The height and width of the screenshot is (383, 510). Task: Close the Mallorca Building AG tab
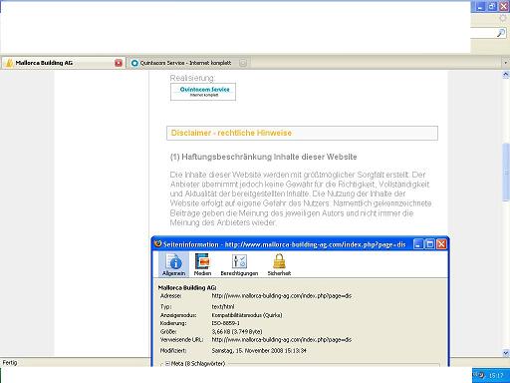coord(119,63)
